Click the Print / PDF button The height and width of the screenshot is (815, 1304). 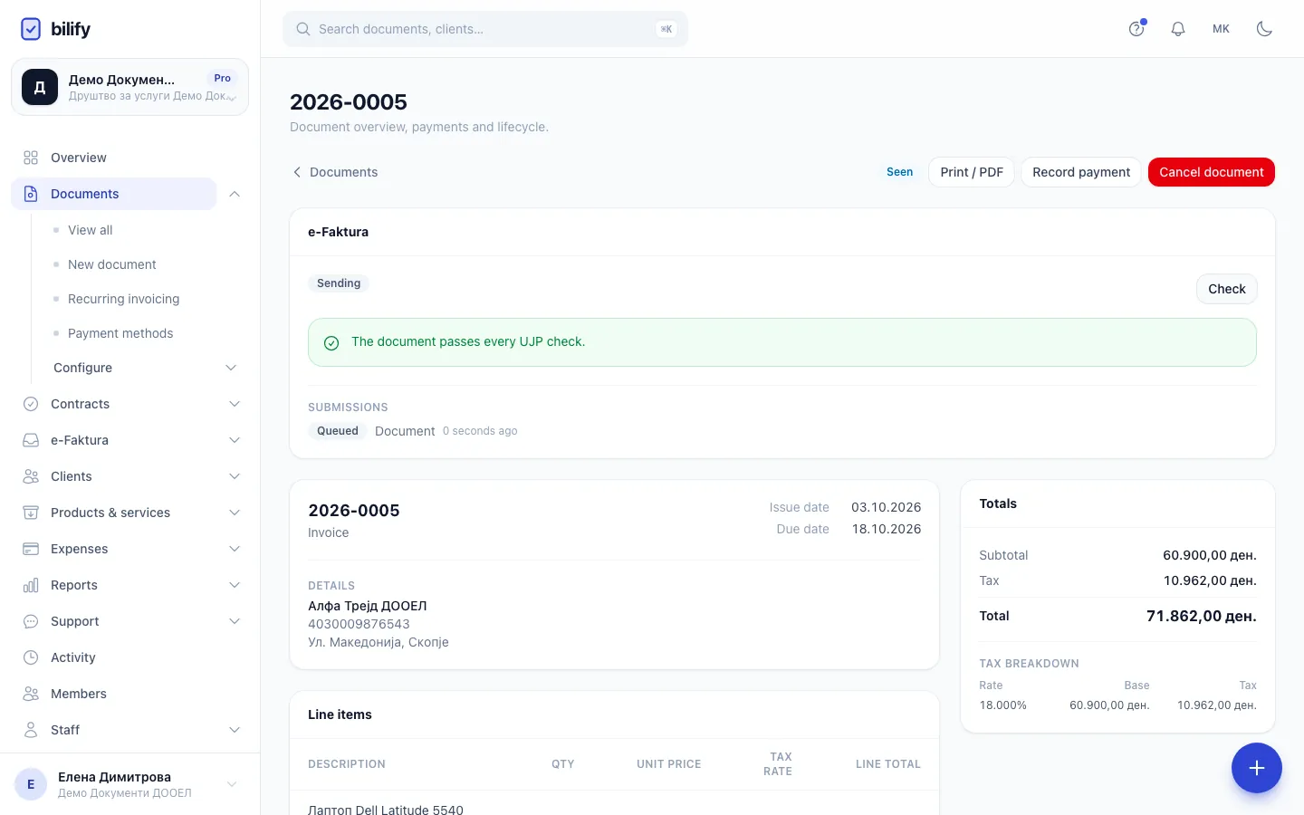(x=972, y=172)
